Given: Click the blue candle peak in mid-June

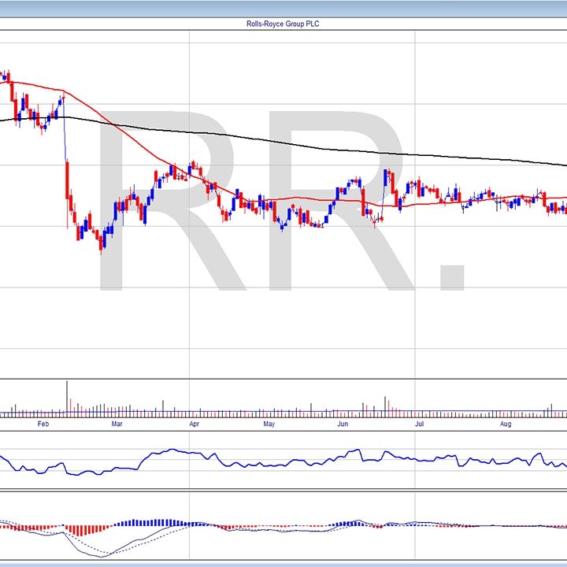Looking at the screenshot, I should coord(387,173).
